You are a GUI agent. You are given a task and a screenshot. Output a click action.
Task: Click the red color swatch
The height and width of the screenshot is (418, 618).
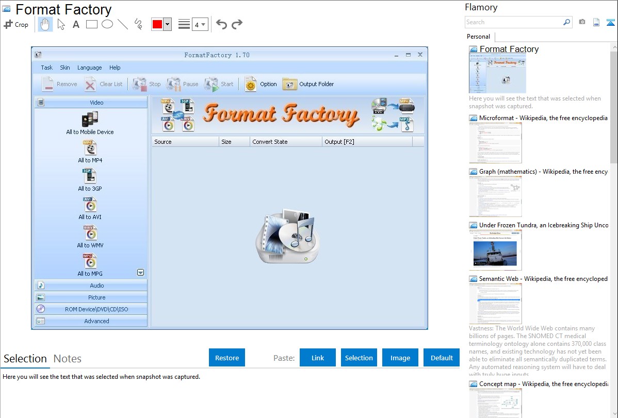point(157,24)
